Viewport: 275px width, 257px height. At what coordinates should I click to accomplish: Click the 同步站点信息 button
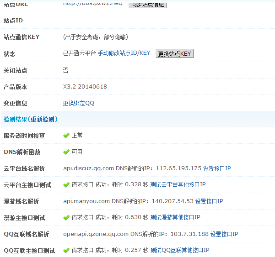(x=148, y=5)
